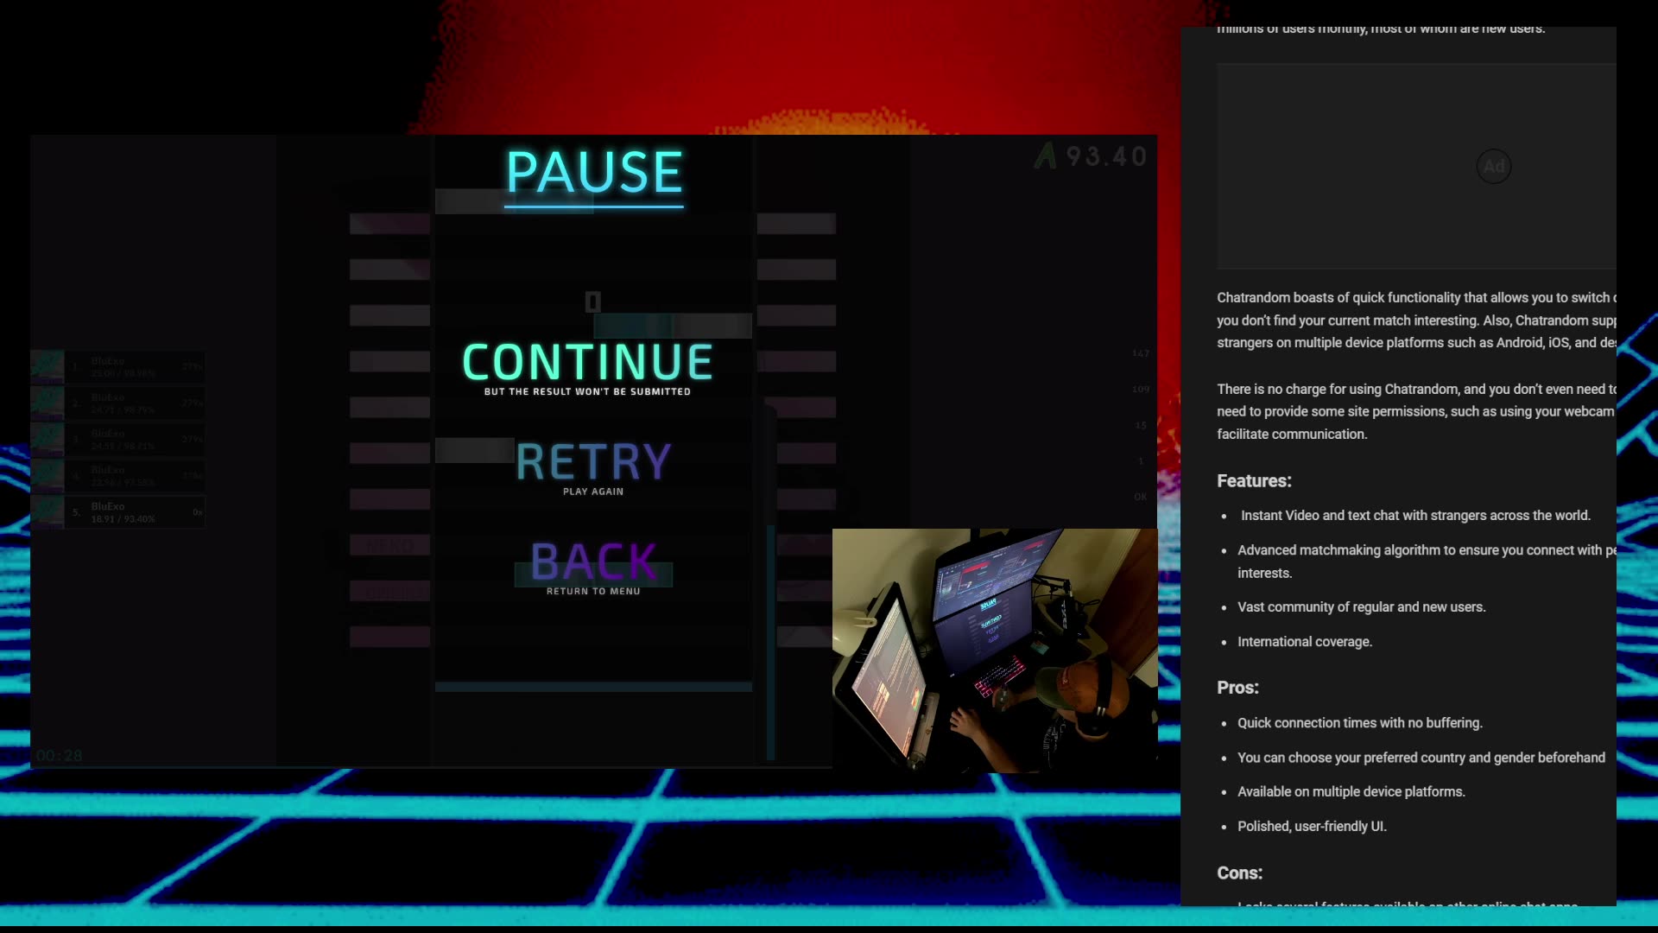
Task: Click the Cons heading in article
Action: coord(1239,873)
